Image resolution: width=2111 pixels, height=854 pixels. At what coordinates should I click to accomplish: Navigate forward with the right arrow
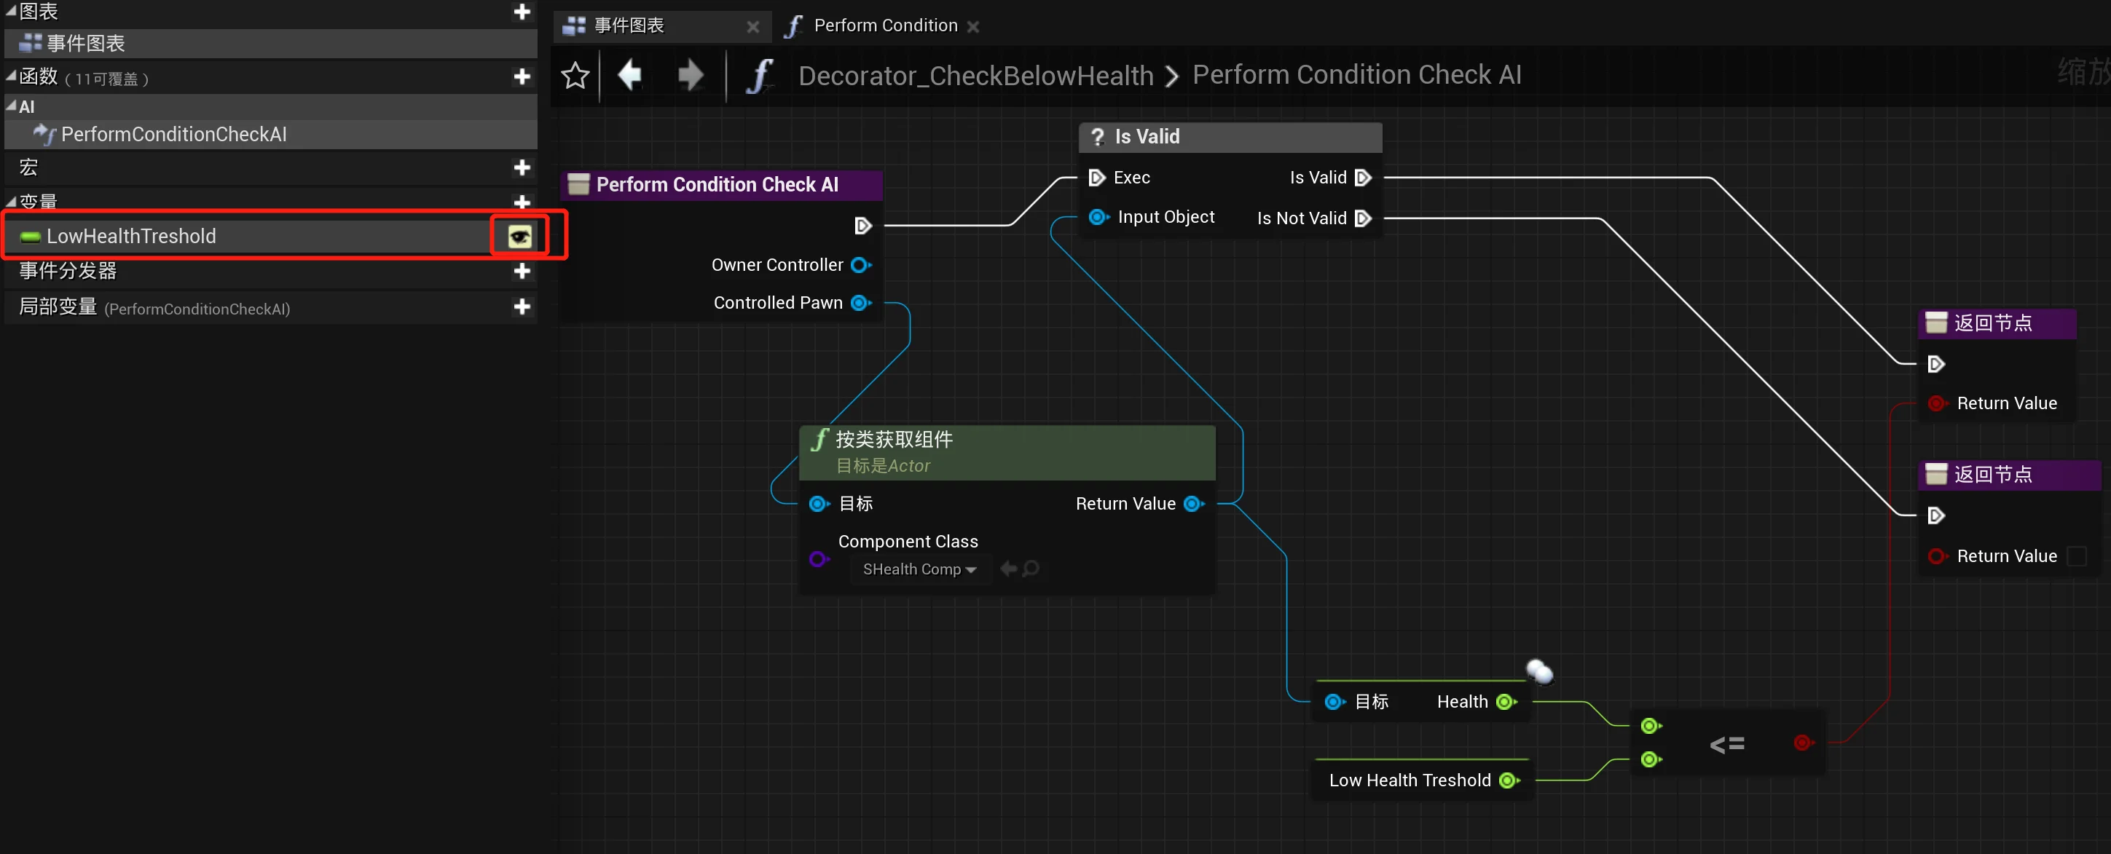[691, 75]
